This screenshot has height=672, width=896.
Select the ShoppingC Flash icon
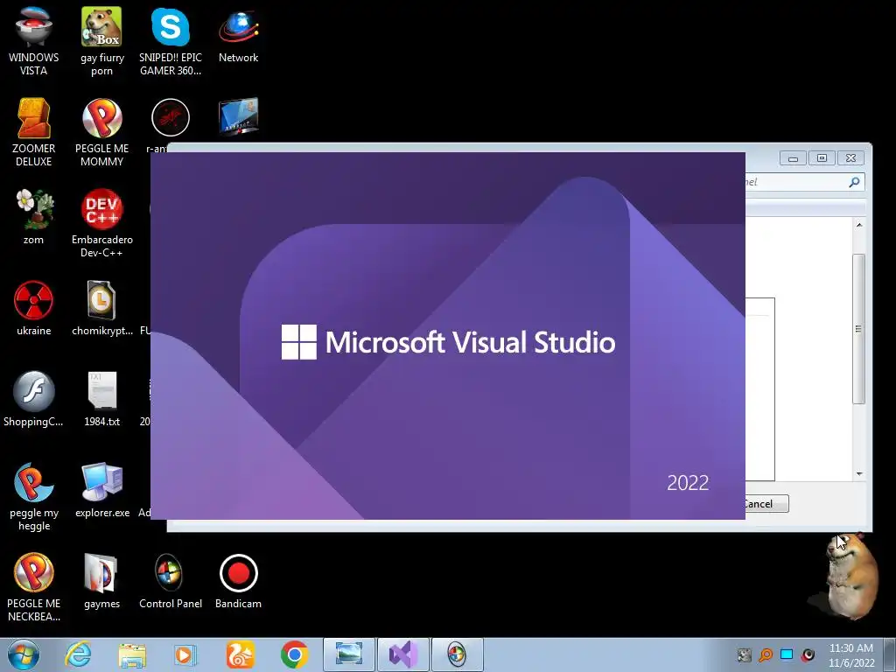[33, 399]
